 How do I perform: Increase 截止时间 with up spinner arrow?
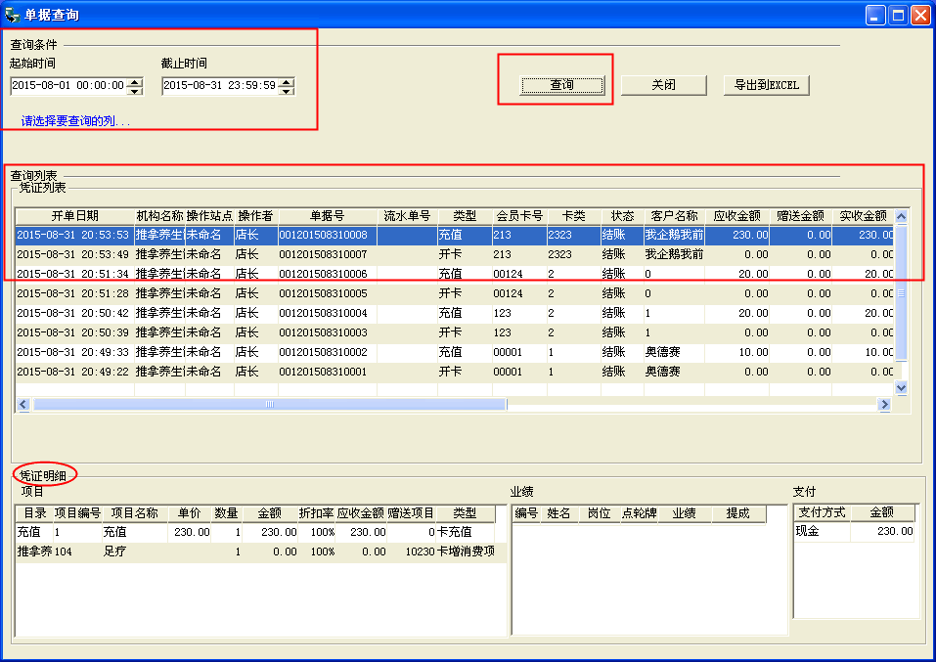tap(288, 82)
